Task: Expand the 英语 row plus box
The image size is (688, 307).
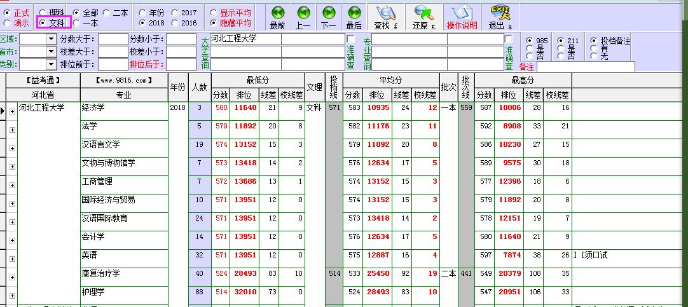Action: click(12, 259)
